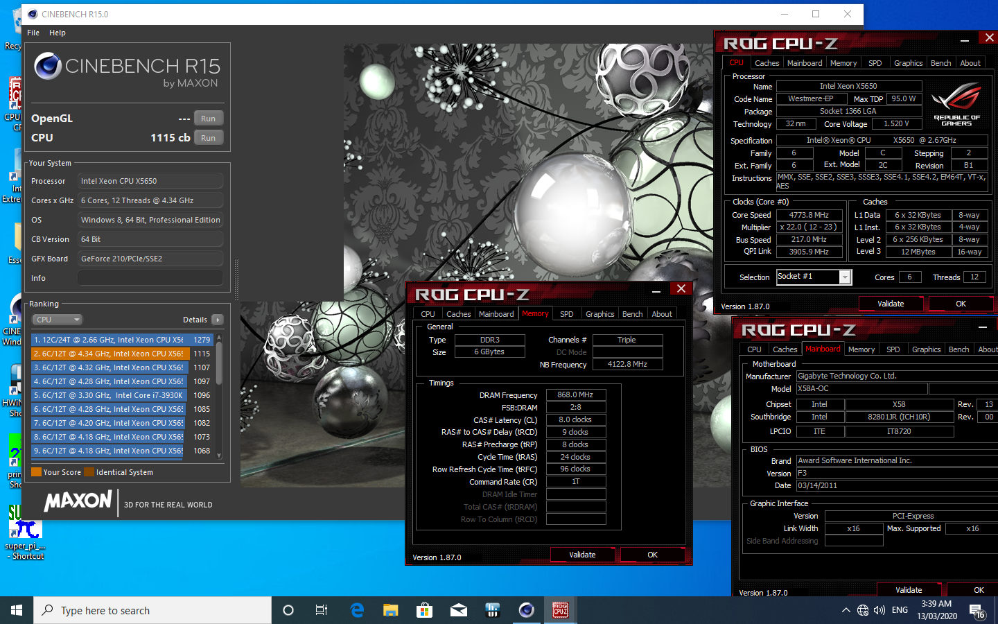Image resolution: width=998 pixels, height=624 pixels.
Task: Open Graphics tab in CPU-Z Memory window
Action: coord(600,314)
